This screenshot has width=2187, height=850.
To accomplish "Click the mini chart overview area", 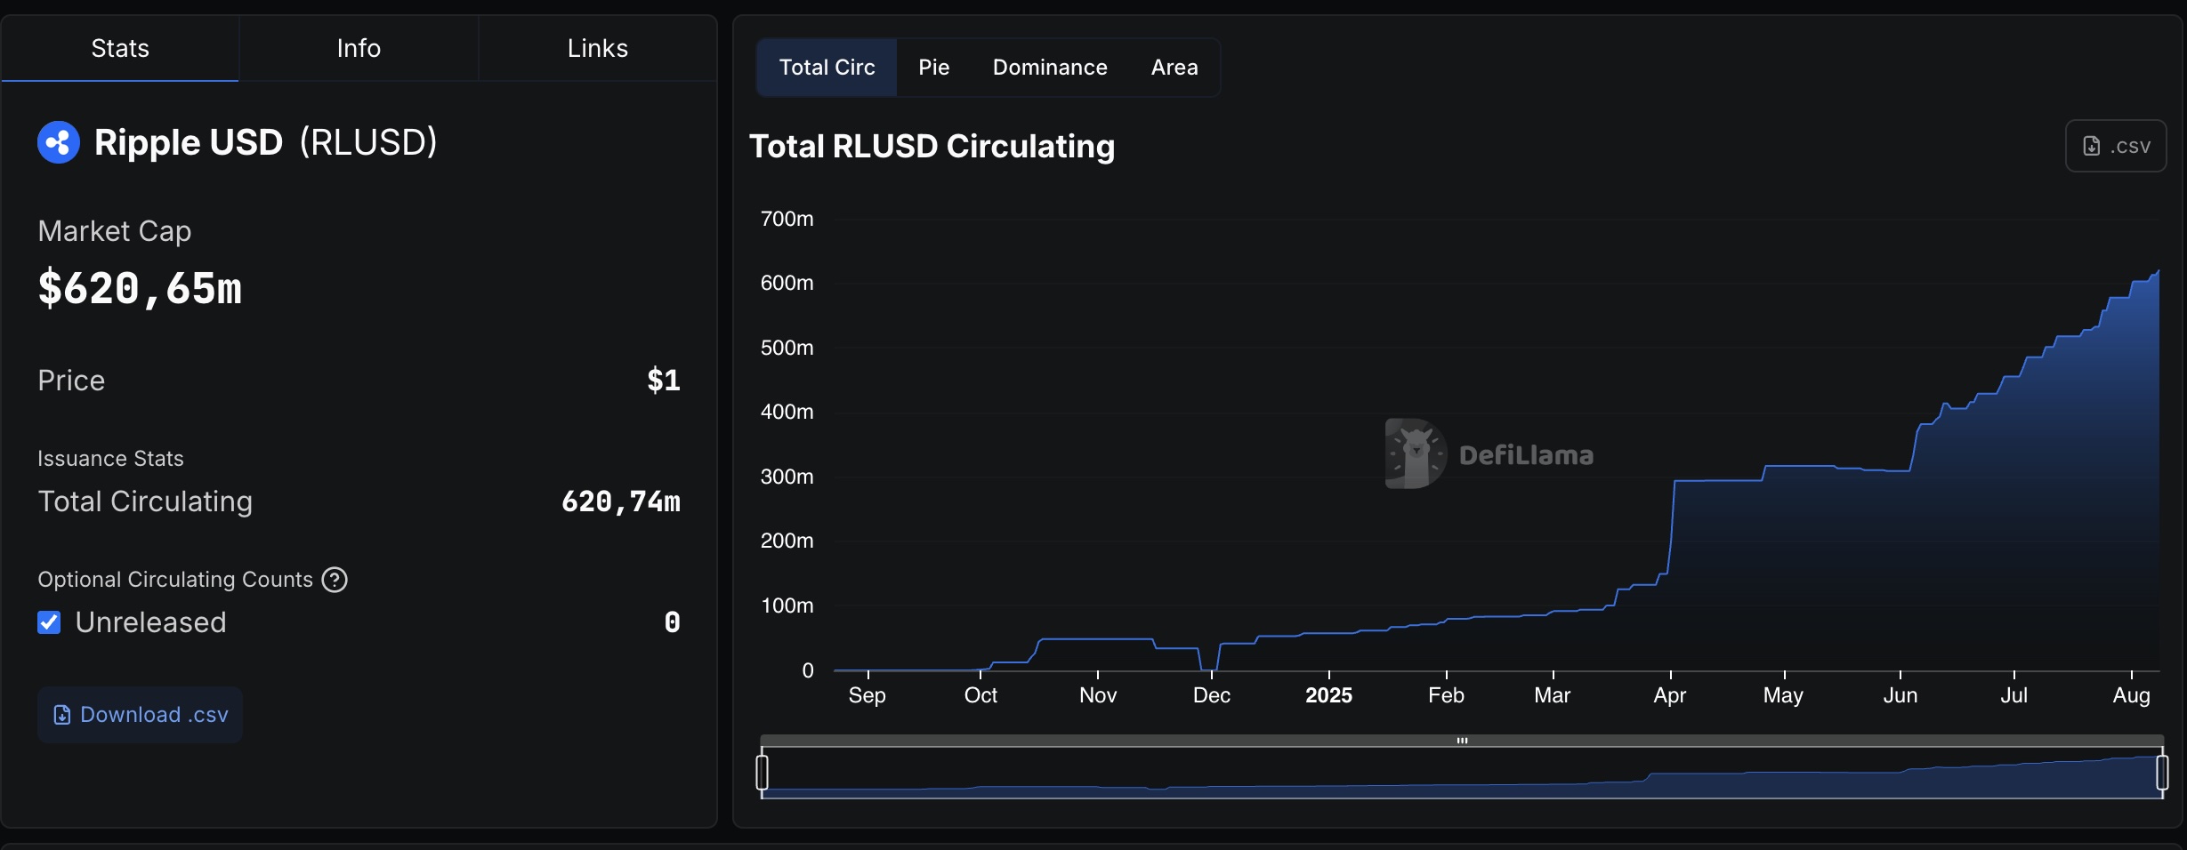I will pyautogui.click(x=1462, y=773).
